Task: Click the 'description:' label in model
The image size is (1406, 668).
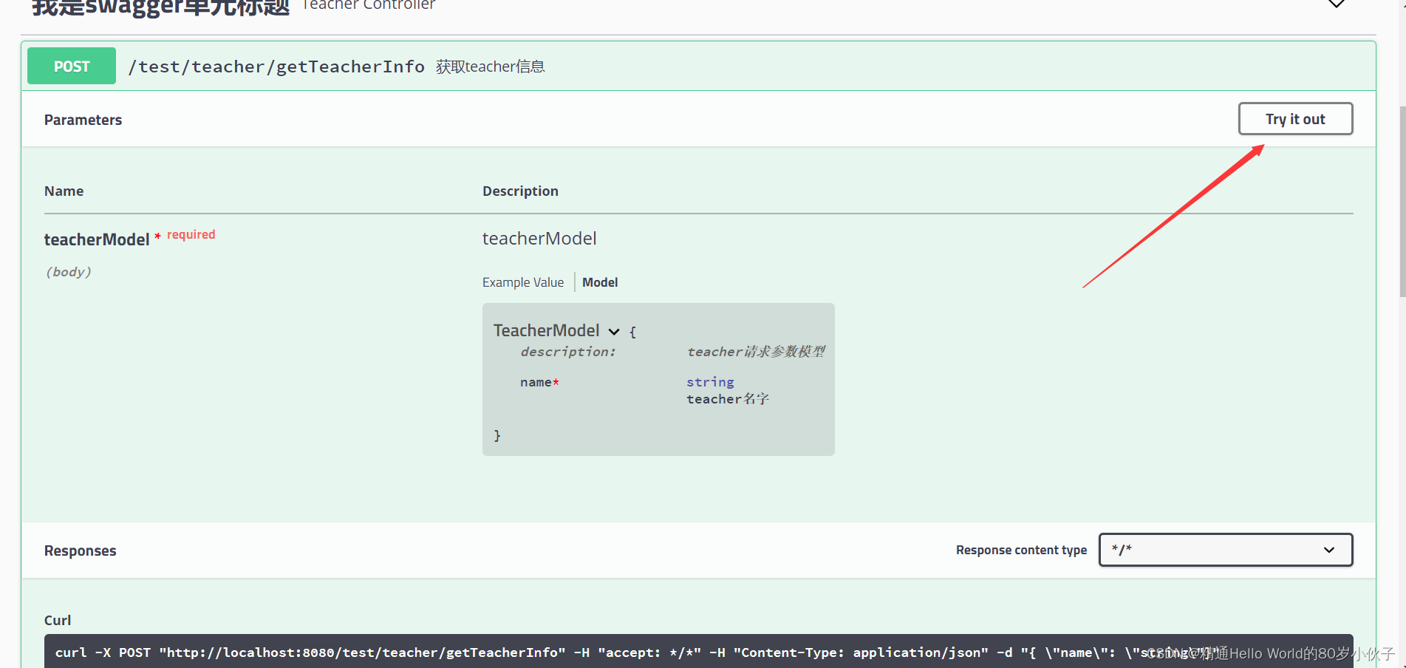Action: 567,352
